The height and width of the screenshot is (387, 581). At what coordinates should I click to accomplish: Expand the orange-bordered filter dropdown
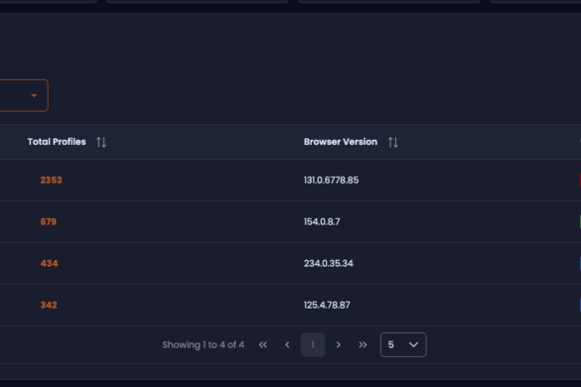(23, 95)
